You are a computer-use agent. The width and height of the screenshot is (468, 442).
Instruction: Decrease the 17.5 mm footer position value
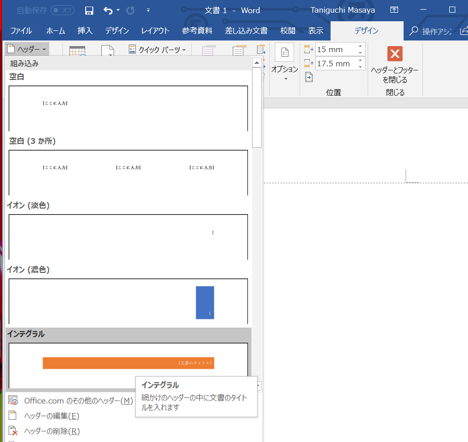(x=360, y=67)
